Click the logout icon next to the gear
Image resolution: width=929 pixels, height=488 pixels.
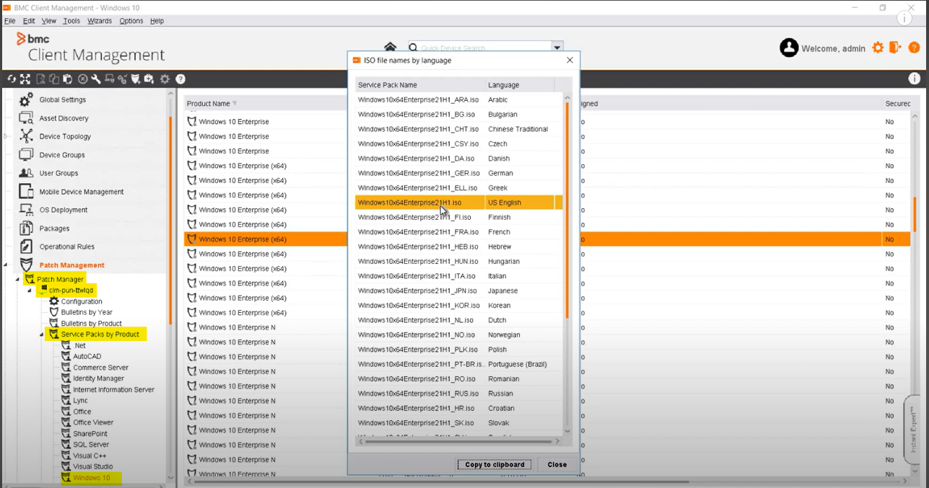(x=895, y=48)
